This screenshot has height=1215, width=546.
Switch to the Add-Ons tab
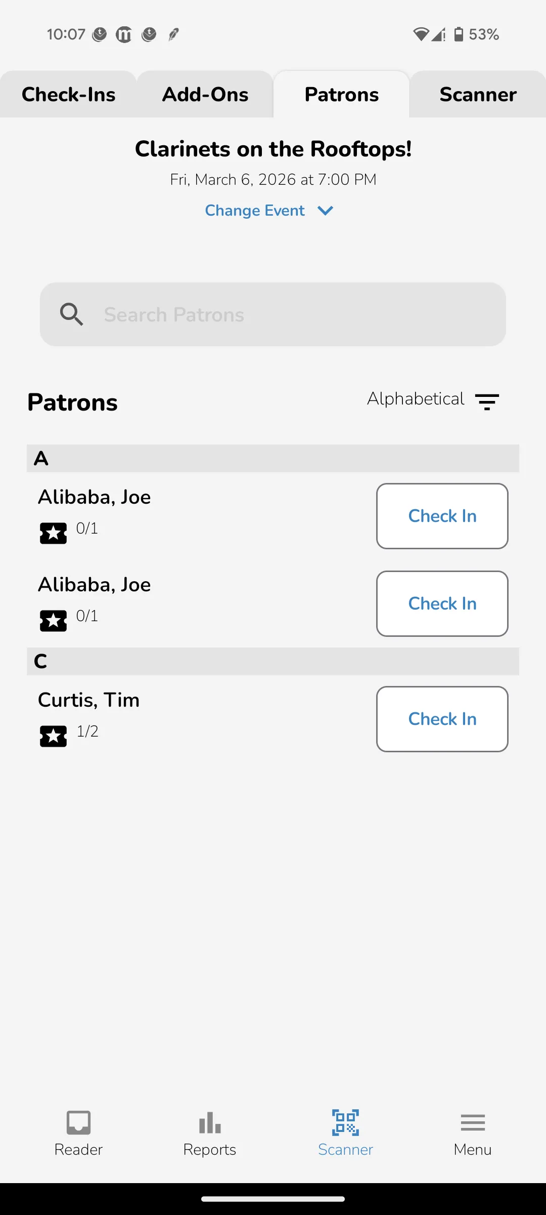click(x=205, y=95)
